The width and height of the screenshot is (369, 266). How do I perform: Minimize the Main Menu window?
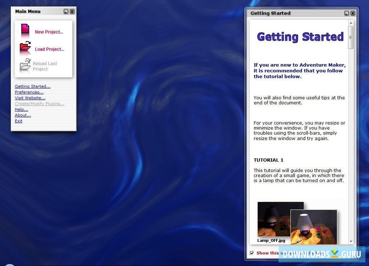tap(66, 11)
